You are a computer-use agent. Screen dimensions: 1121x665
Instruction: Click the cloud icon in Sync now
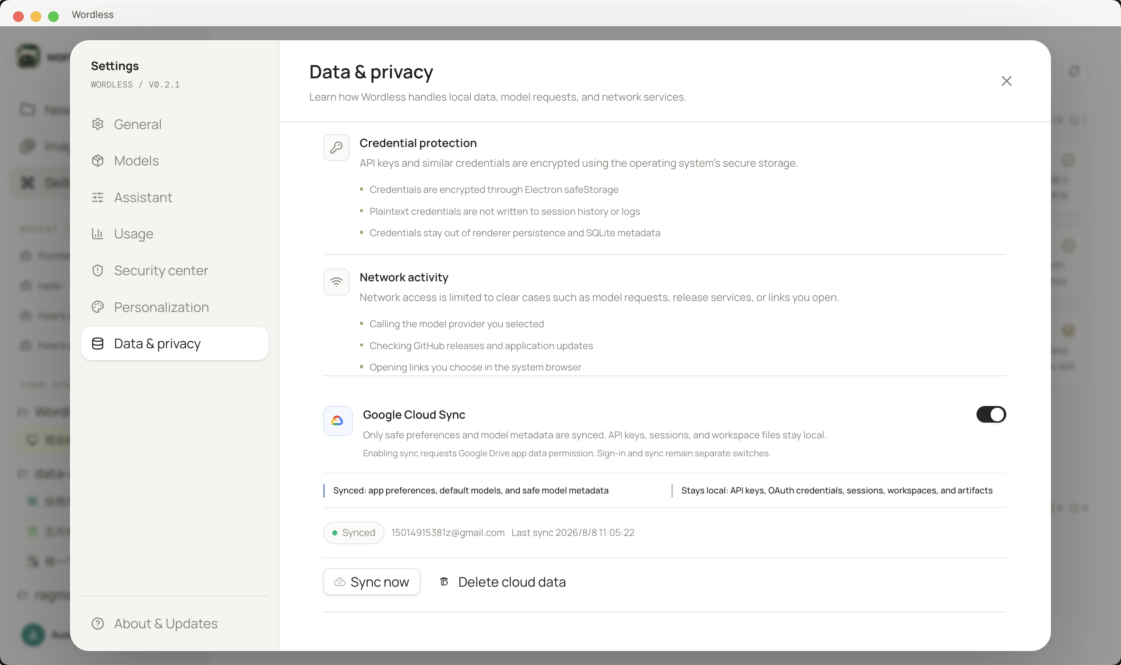pyautogui.click(x=340, y=581)
